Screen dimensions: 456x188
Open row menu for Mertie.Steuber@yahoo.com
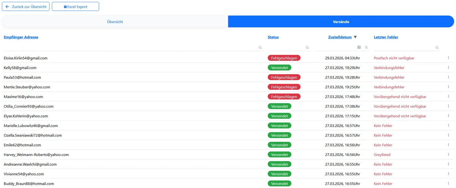coord(448,87)
